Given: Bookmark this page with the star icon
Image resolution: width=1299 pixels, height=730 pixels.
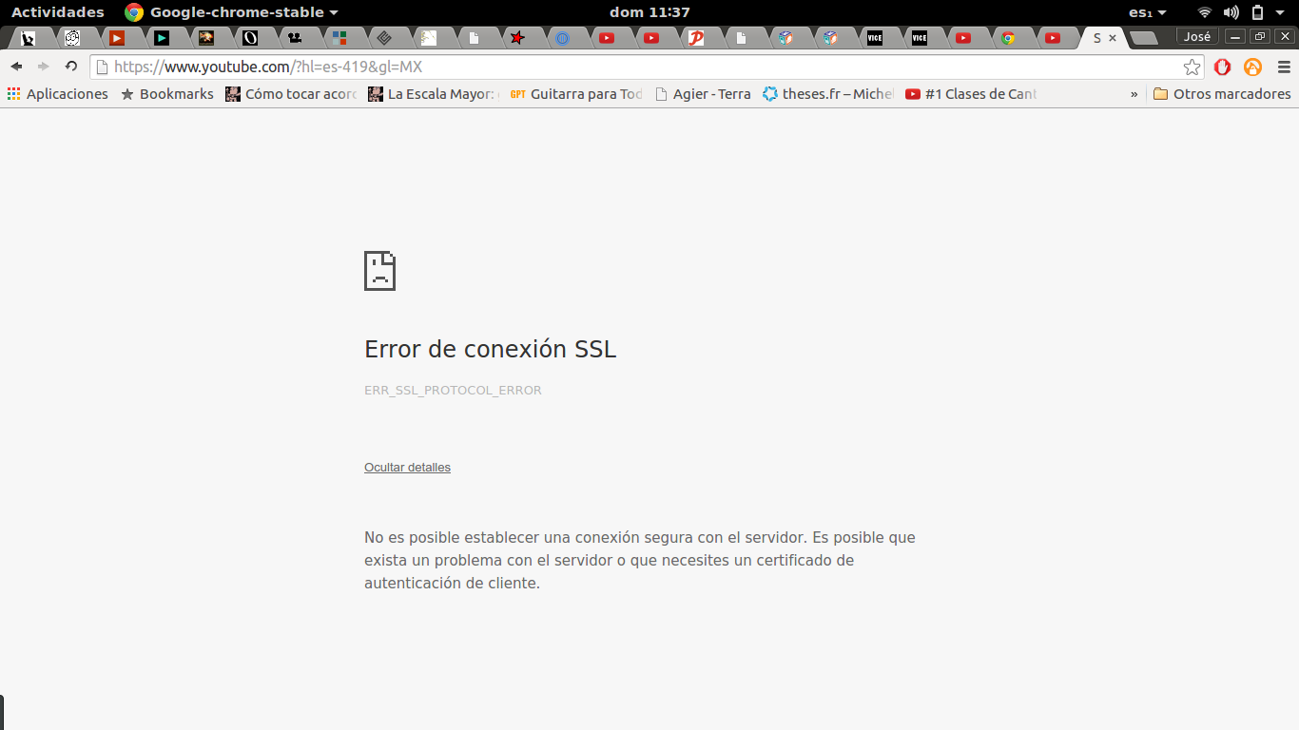Looking at the screenshot, I should tap(1192, 67).
